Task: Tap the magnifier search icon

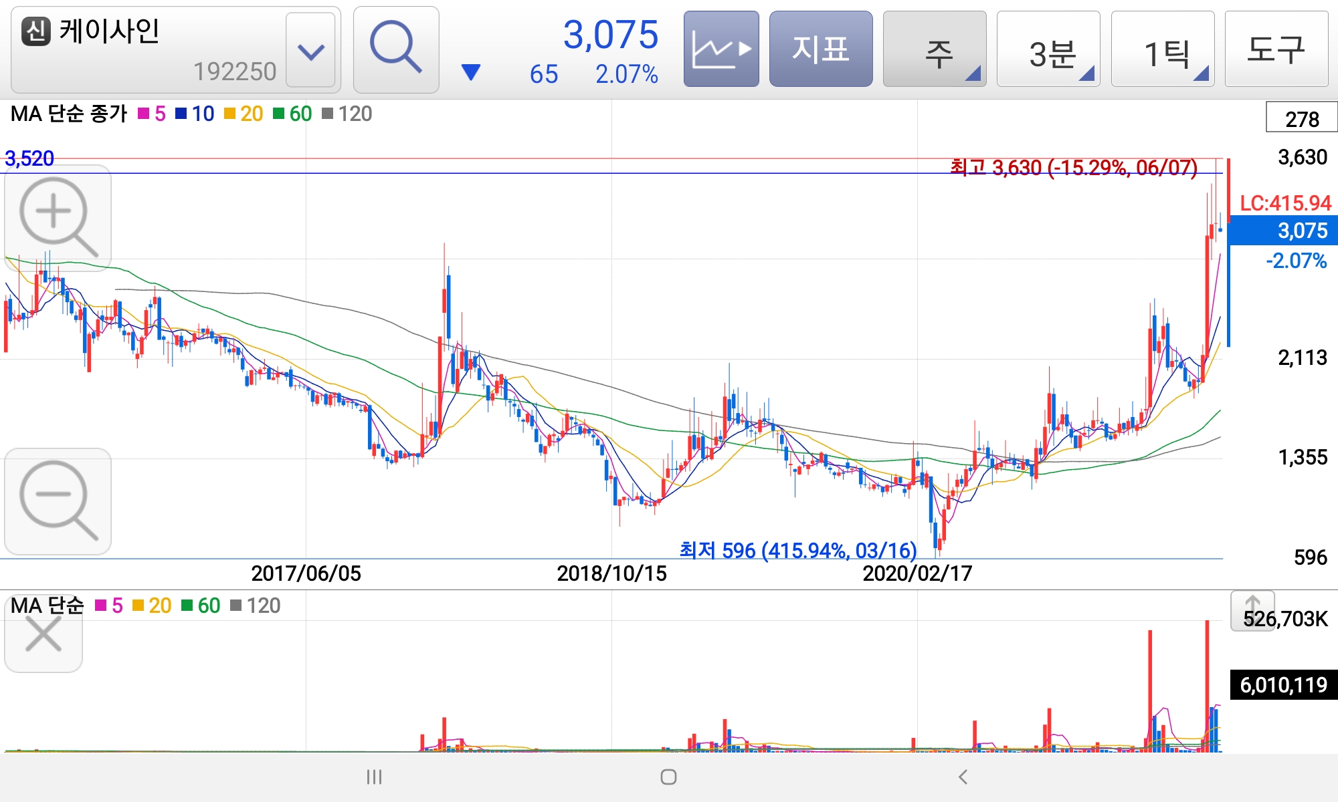Action: (x=395, y=49)
